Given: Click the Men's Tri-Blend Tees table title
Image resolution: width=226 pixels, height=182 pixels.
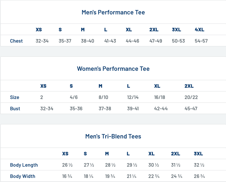Looking at the screenshot, I should coord(113,137).
